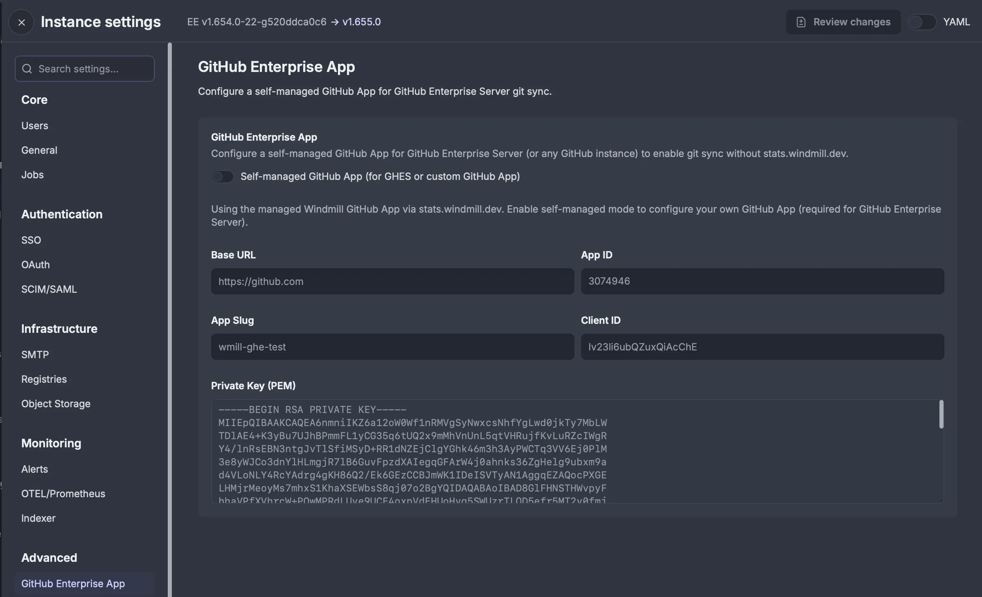Screen dimensions: 982x597
Task: Focus the App ID field showing 3074946
Action: click(x=762, y=281)
